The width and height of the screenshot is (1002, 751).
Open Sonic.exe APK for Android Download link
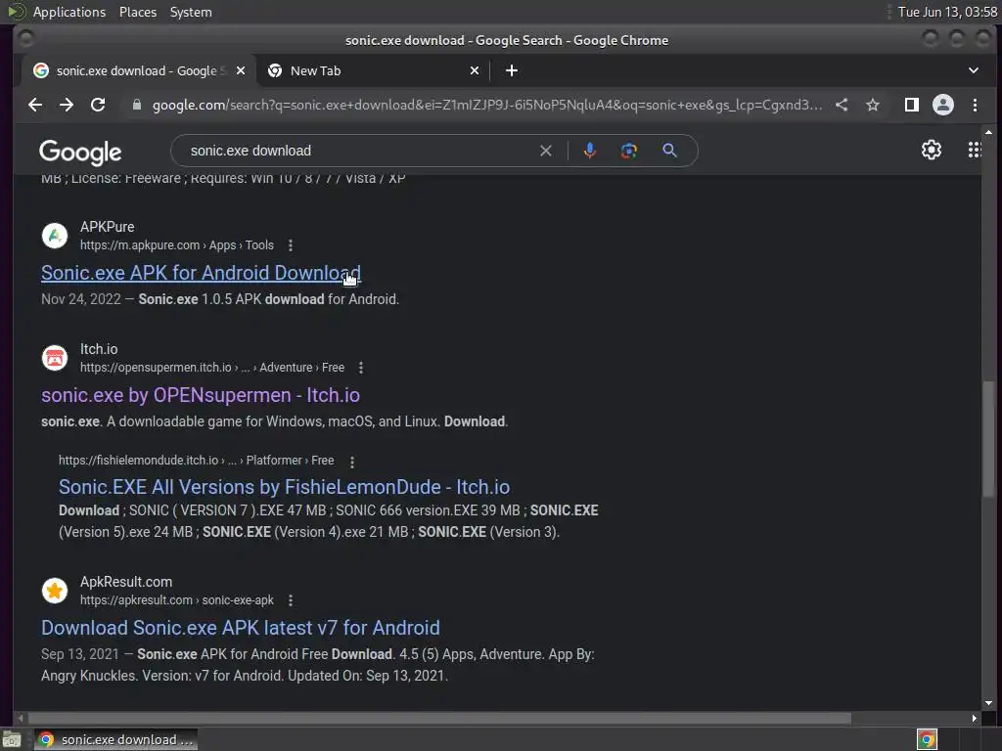pos(201,274)
